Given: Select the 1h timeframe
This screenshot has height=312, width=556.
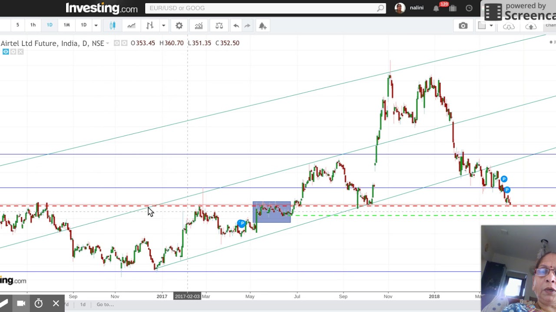Looking at the screenshot, I should pos(33,25).
